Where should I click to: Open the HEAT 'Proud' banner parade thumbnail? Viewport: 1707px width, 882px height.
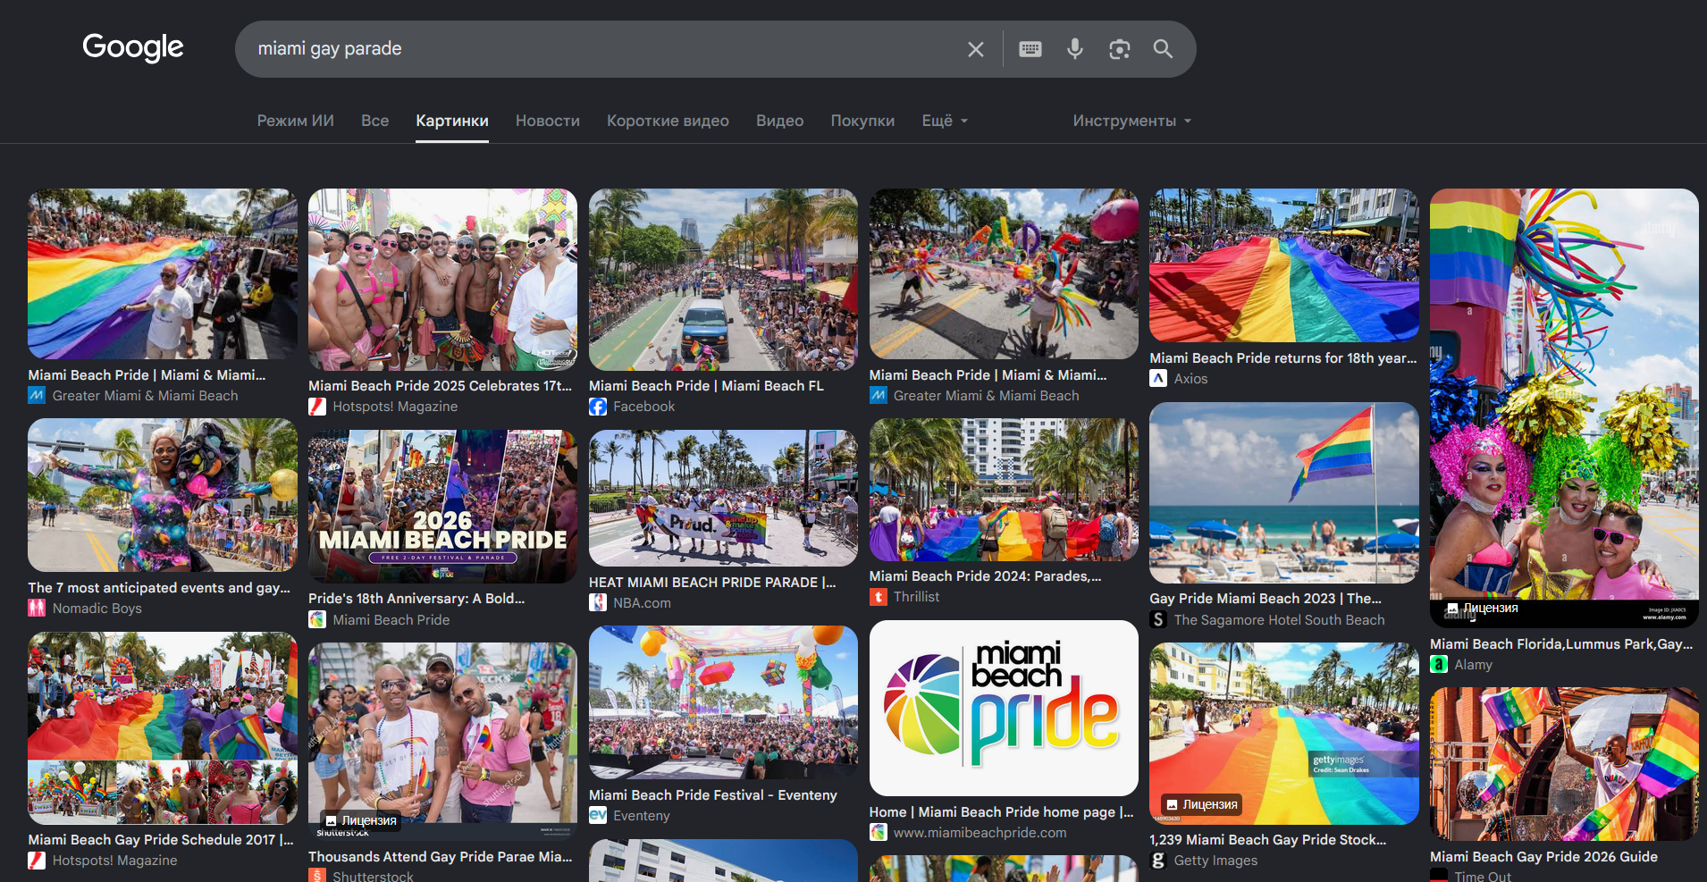click(x=723, y=498)
